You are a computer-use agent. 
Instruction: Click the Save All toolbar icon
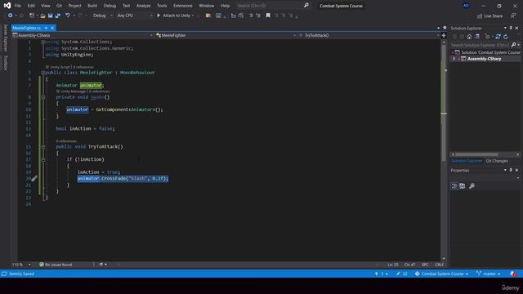pyautogui.click(x=58, y=16)
